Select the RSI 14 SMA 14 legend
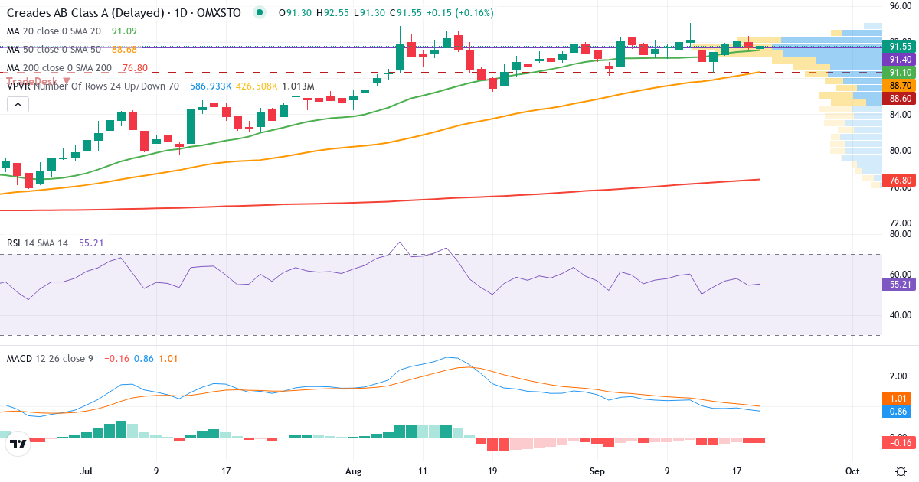Image resolution: width=919 pixels, height=482 pixels. tap(38, 243)
